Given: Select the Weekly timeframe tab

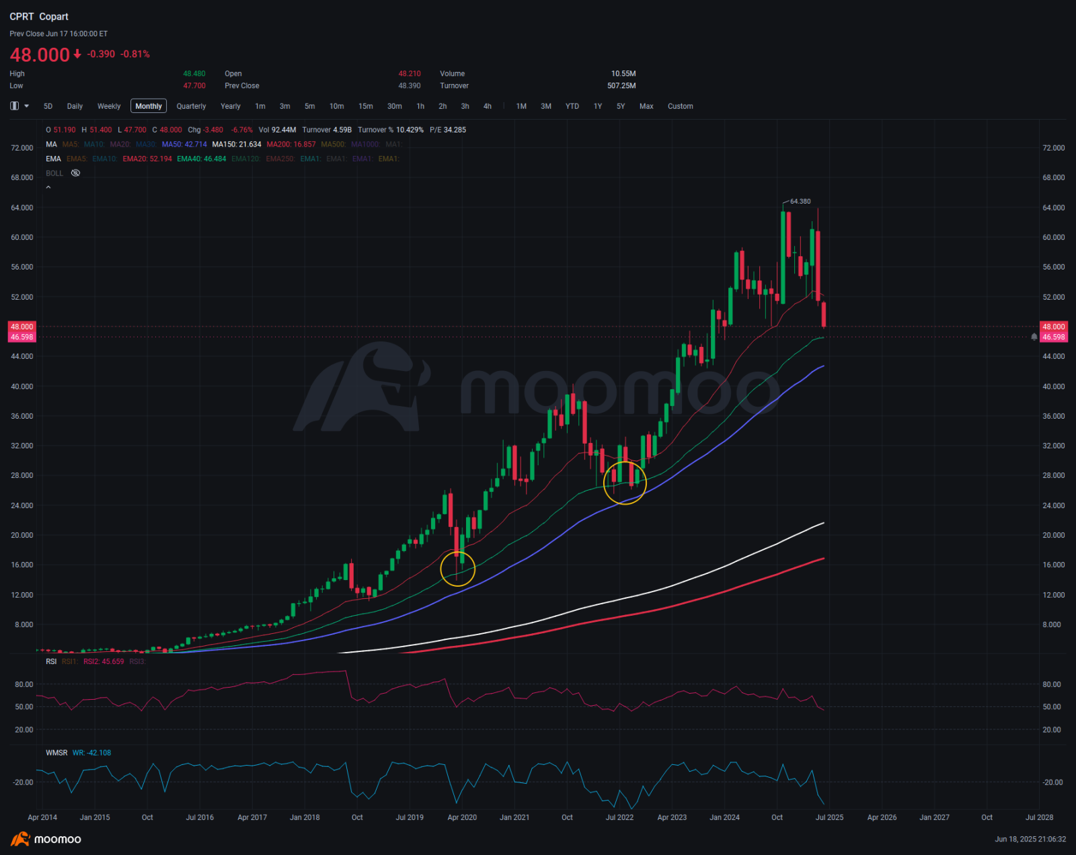Looking at the screenshot, I should click(109, 106).
